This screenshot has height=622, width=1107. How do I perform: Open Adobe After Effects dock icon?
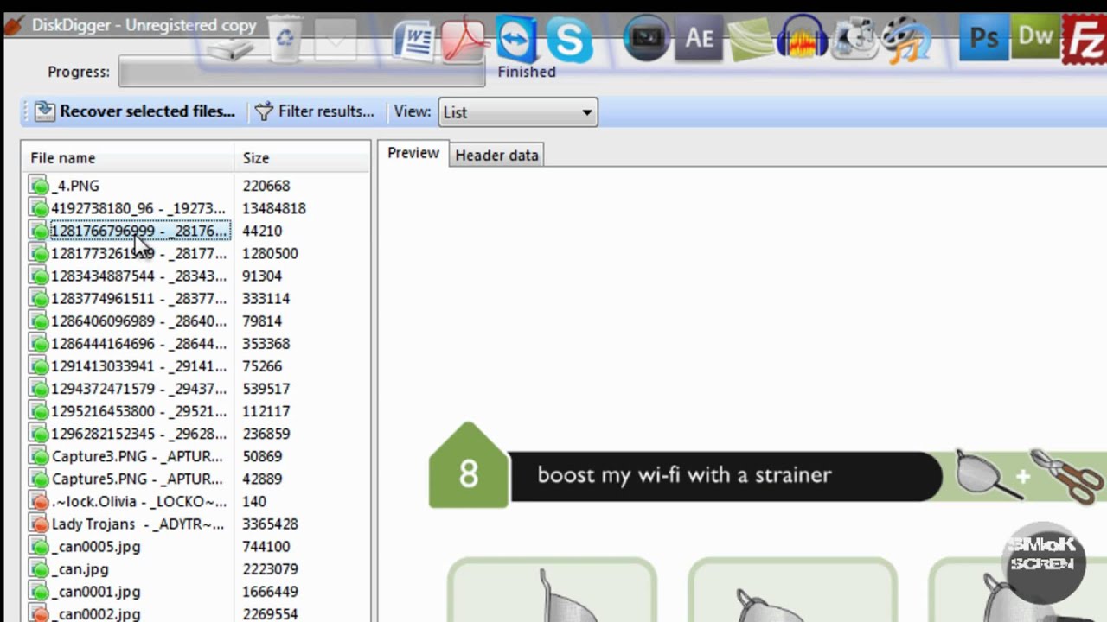pyautogui.click(x=699, y=39)
